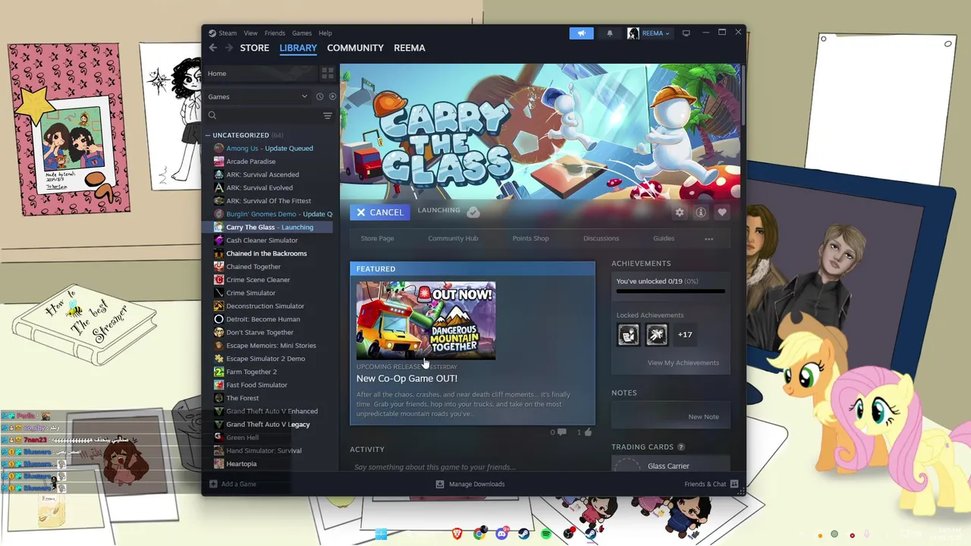This screenshot has height=546, width=971.
Task: Open the Windows Start button
Action: click(381, 534)
